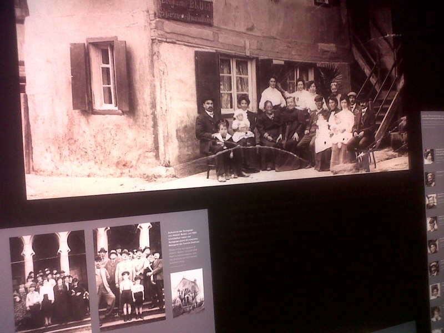Viewport: 444px width, 333px height.
Task: Select the photo with two boys in front
Action: (129, 276)
